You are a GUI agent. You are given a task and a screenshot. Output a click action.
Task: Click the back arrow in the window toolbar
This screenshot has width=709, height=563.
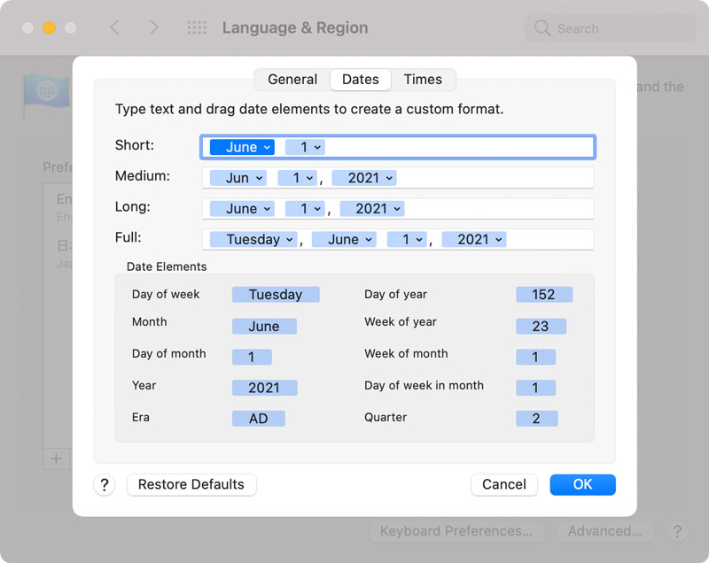[115, 27]
